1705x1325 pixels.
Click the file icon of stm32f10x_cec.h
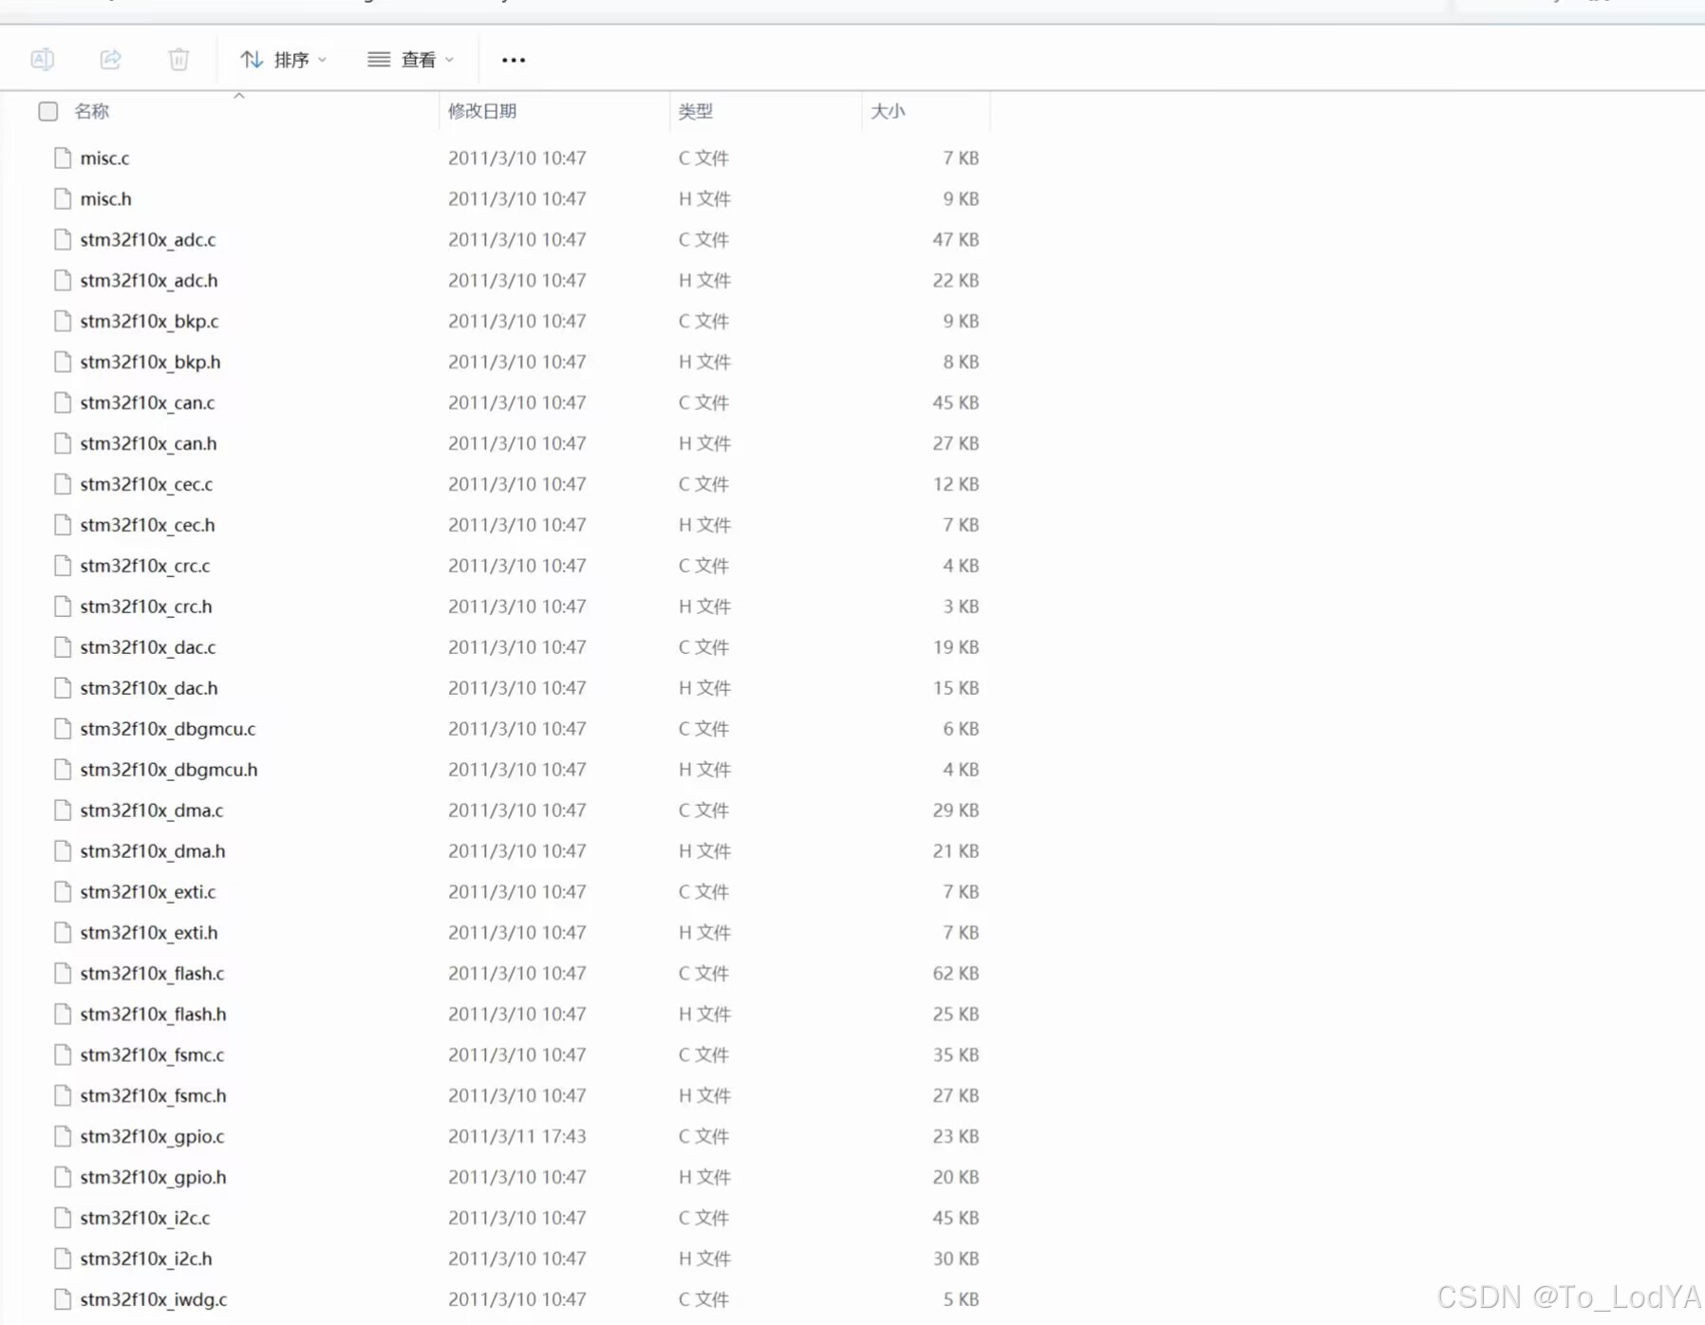tap(63, 525)
